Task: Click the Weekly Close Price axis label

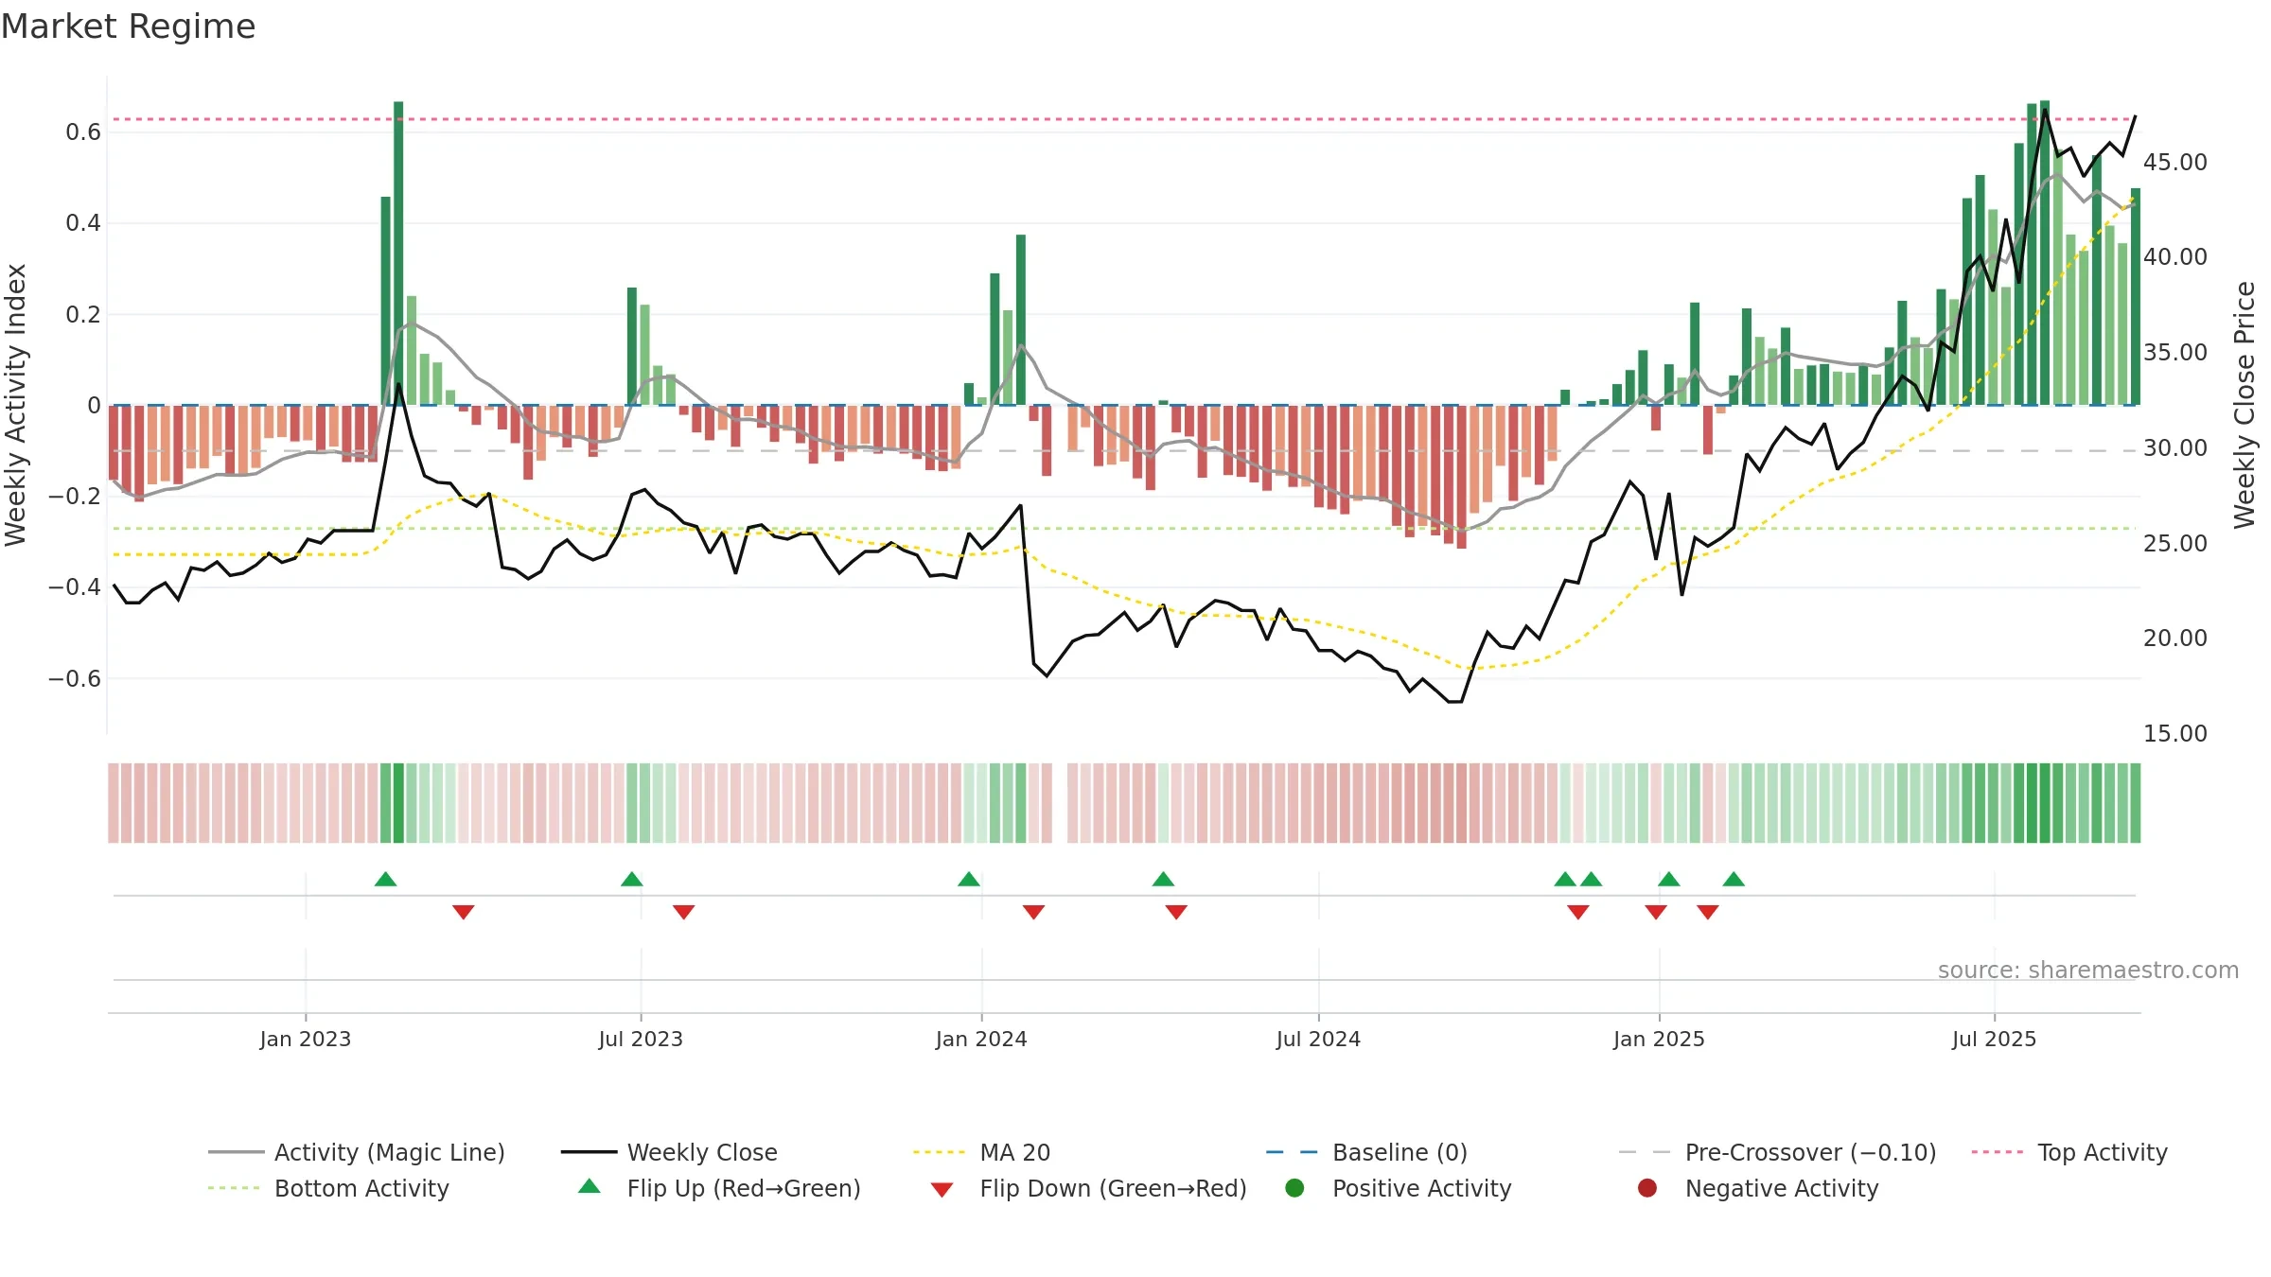Action: click(2245, 405)
